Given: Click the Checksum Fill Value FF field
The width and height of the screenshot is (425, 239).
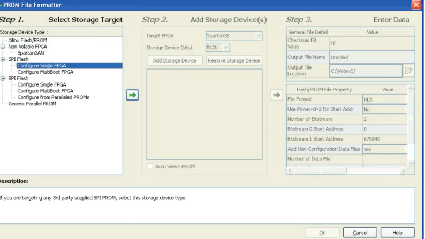Looking at the screenshot, I should pos(372,43).
